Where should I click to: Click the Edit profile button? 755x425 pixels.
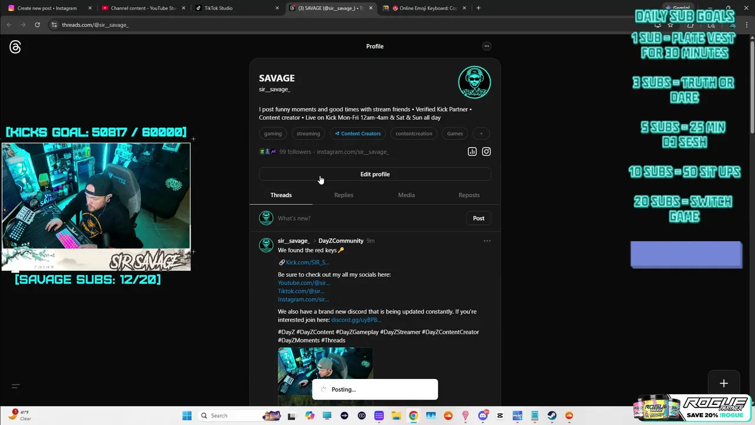(x=375, y=174)
